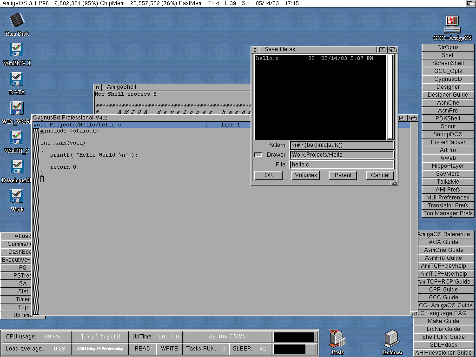The height and width of the screenshot is (357, 476).
Task: Select the WinDH_C volume icon
Action: click(x=17, y=138)
